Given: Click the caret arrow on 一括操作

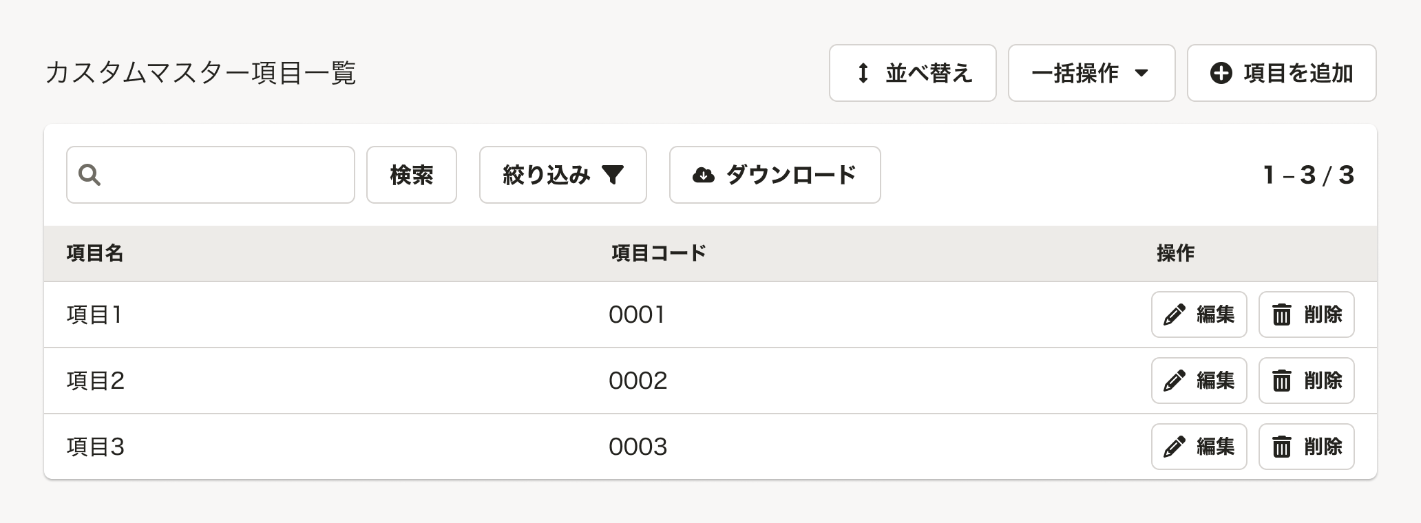Looking at the screenshot, I should pos(1141,73).
